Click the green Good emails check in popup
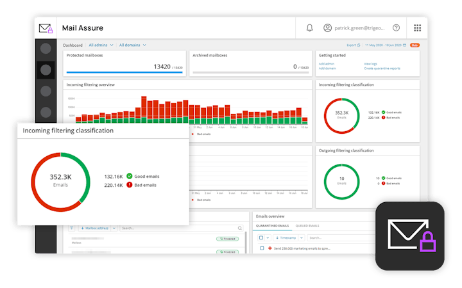This screenshot has width=462, height=288. pyautogui.click(x=130, y=176)
